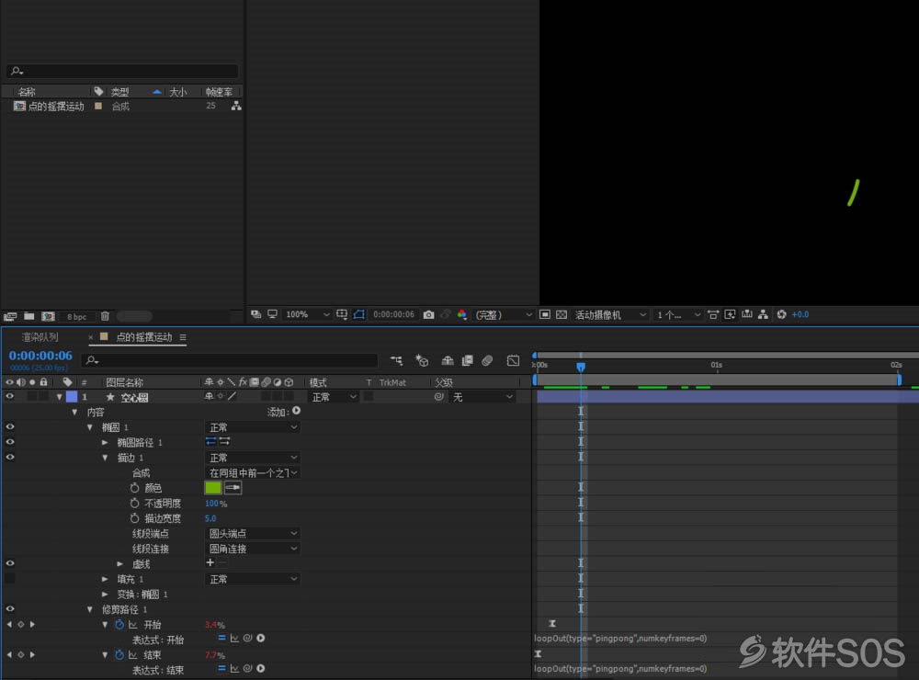Toggle visibility of 修剪路径 1
The height and width of the screenshot is (680, 919).
(9, 609)
